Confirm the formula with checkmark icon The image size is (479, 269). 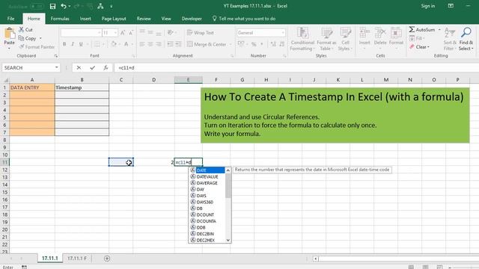92,68
